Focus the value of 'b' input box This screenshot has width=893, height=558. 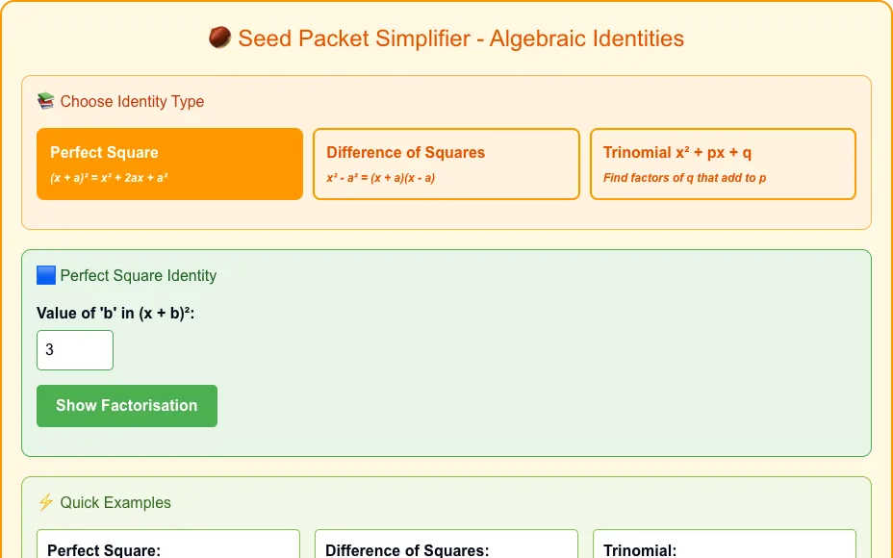coord(75,350)
